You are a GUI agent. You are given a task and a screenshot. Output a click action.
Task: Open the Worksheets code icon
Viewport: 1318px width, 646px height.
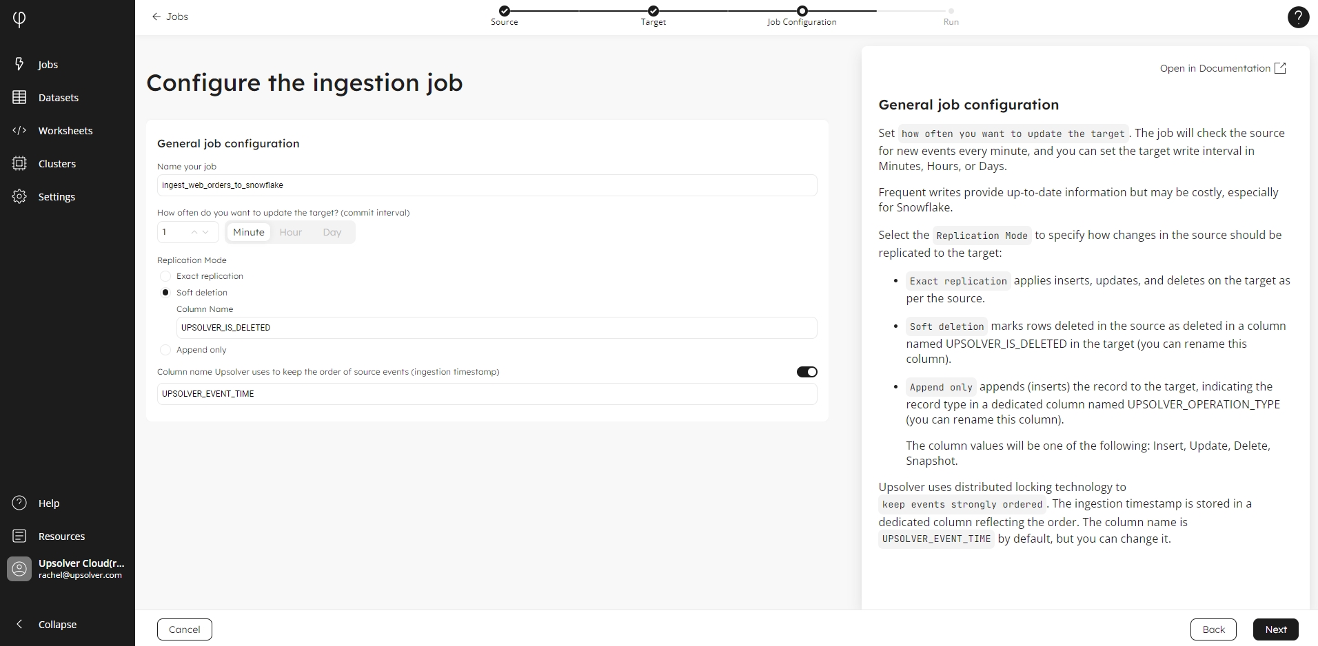point(19,130)
